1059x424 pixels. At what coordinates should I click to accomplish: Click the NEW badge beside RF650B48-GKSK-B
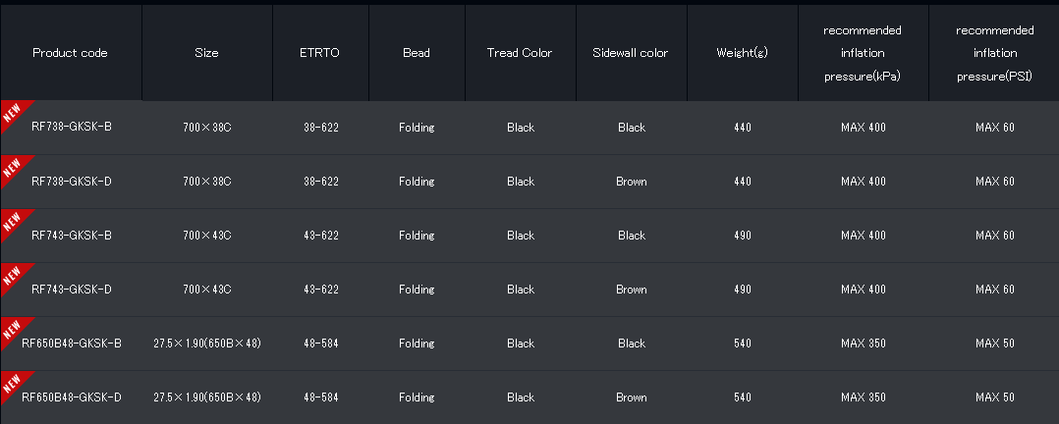pyautogui.click(x=13, y=329)
